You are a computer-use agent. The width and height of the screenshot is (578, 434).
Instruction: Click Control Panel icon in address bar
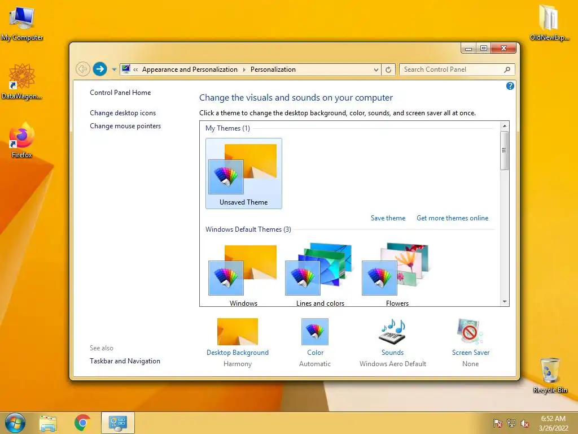click(x=126, y=69)
